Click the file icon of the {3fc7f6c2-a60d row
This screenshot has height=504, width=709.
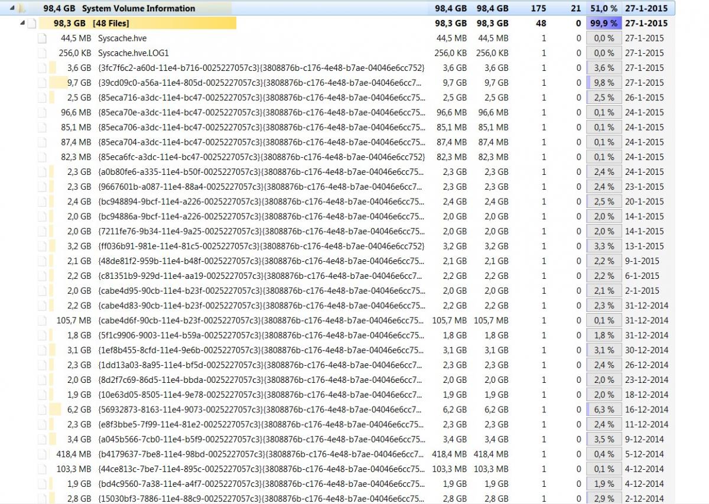click(41, 68)
